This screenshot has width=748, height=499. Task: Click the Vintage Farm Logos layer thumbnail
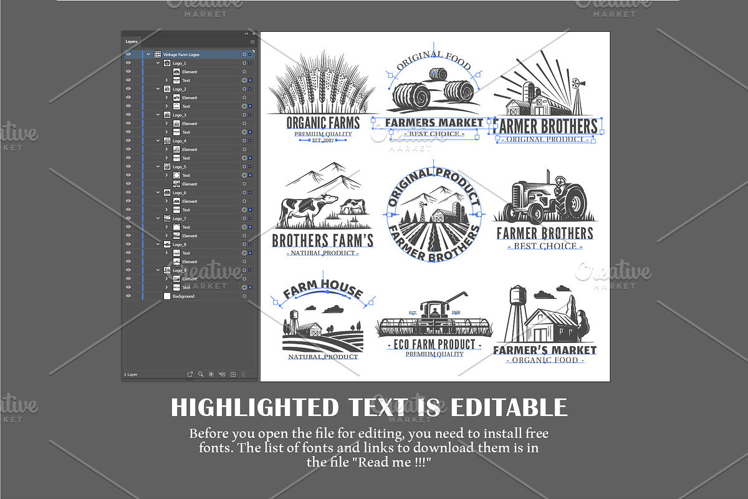pos(158,55)
